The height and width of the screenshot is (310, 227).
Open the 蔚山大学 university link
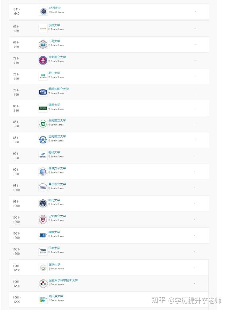coord(54,73)
